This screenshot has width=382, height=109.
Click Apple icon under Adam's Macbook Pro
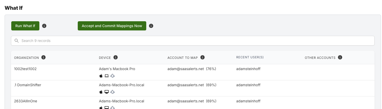click(x=101, y=76)
